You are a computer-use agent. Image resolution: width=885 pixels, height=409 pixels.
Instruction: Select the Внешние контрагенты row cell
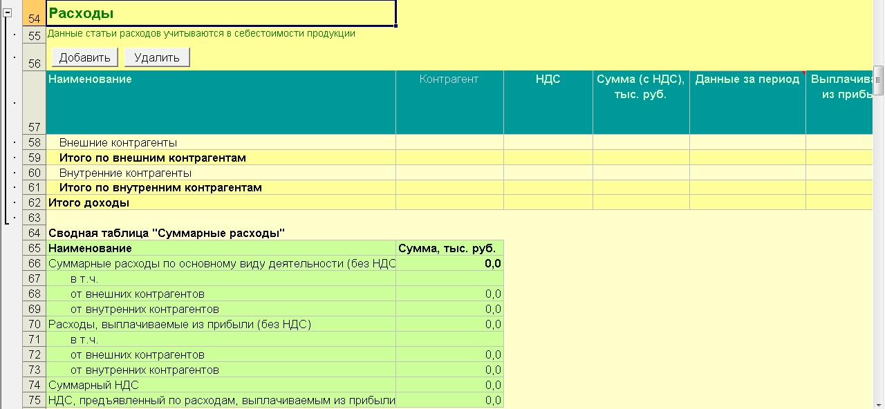point(221,142)
